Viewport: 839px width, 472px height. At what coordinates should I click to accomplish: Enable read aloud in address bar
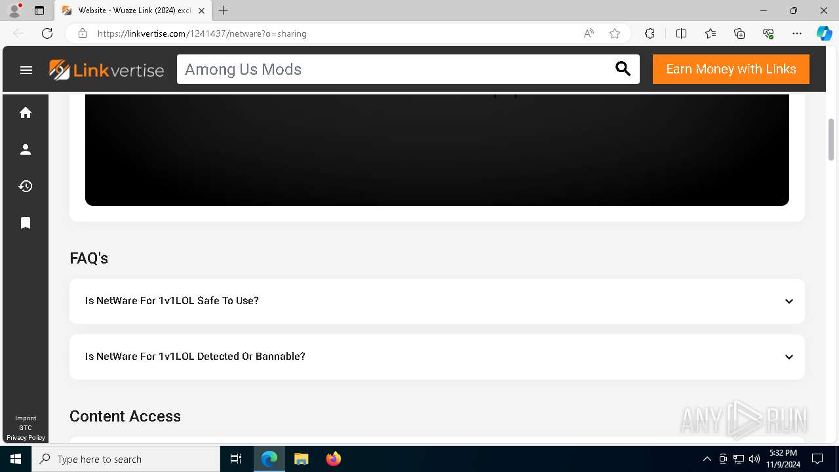click(589, 33)
